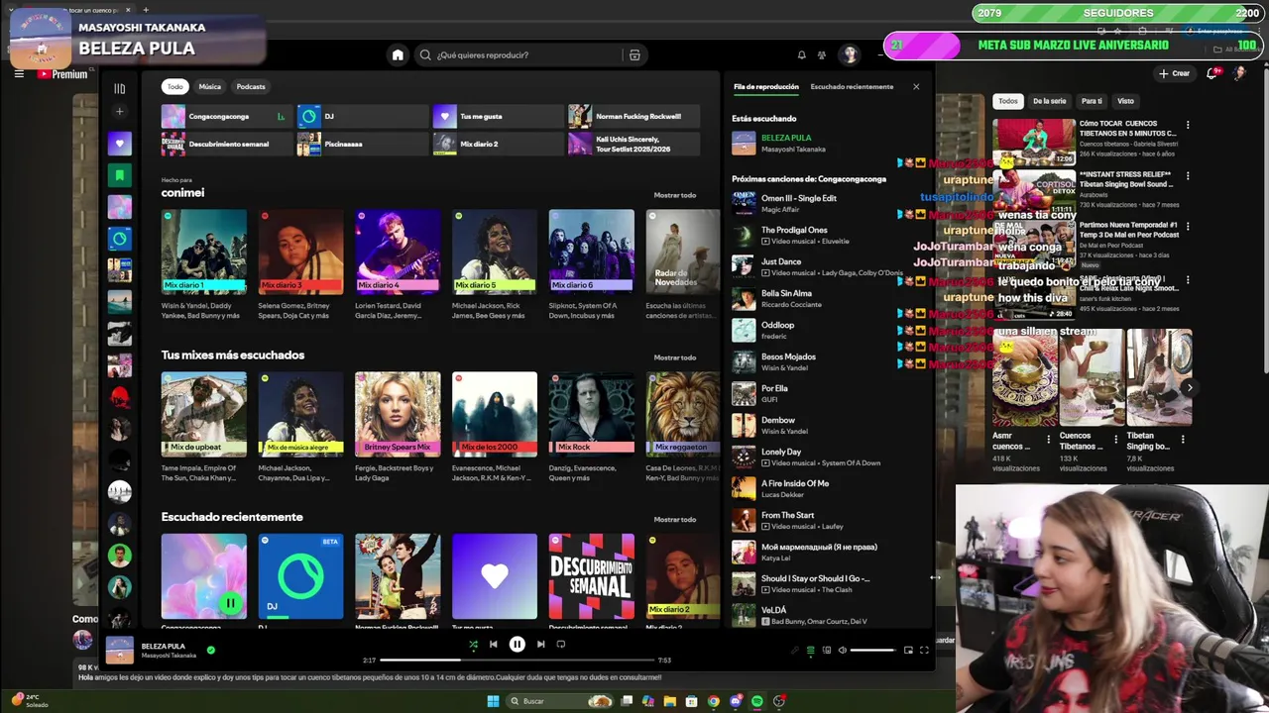Open options menu for Chill & Relax video
The height and width of the screenshot is (713, 1269).
point(1188,279)
